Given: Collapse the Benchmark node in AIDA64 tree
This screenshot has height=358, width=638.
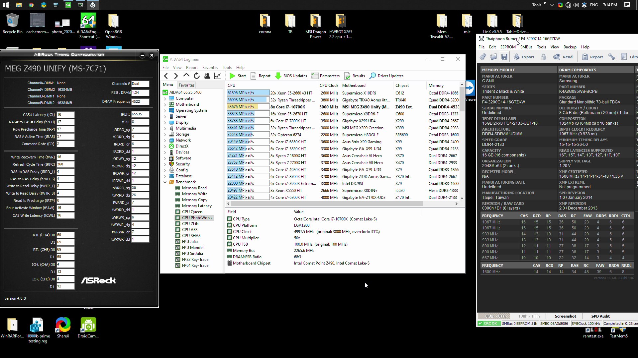Looking at the screenshot, I should coord(165,182).
